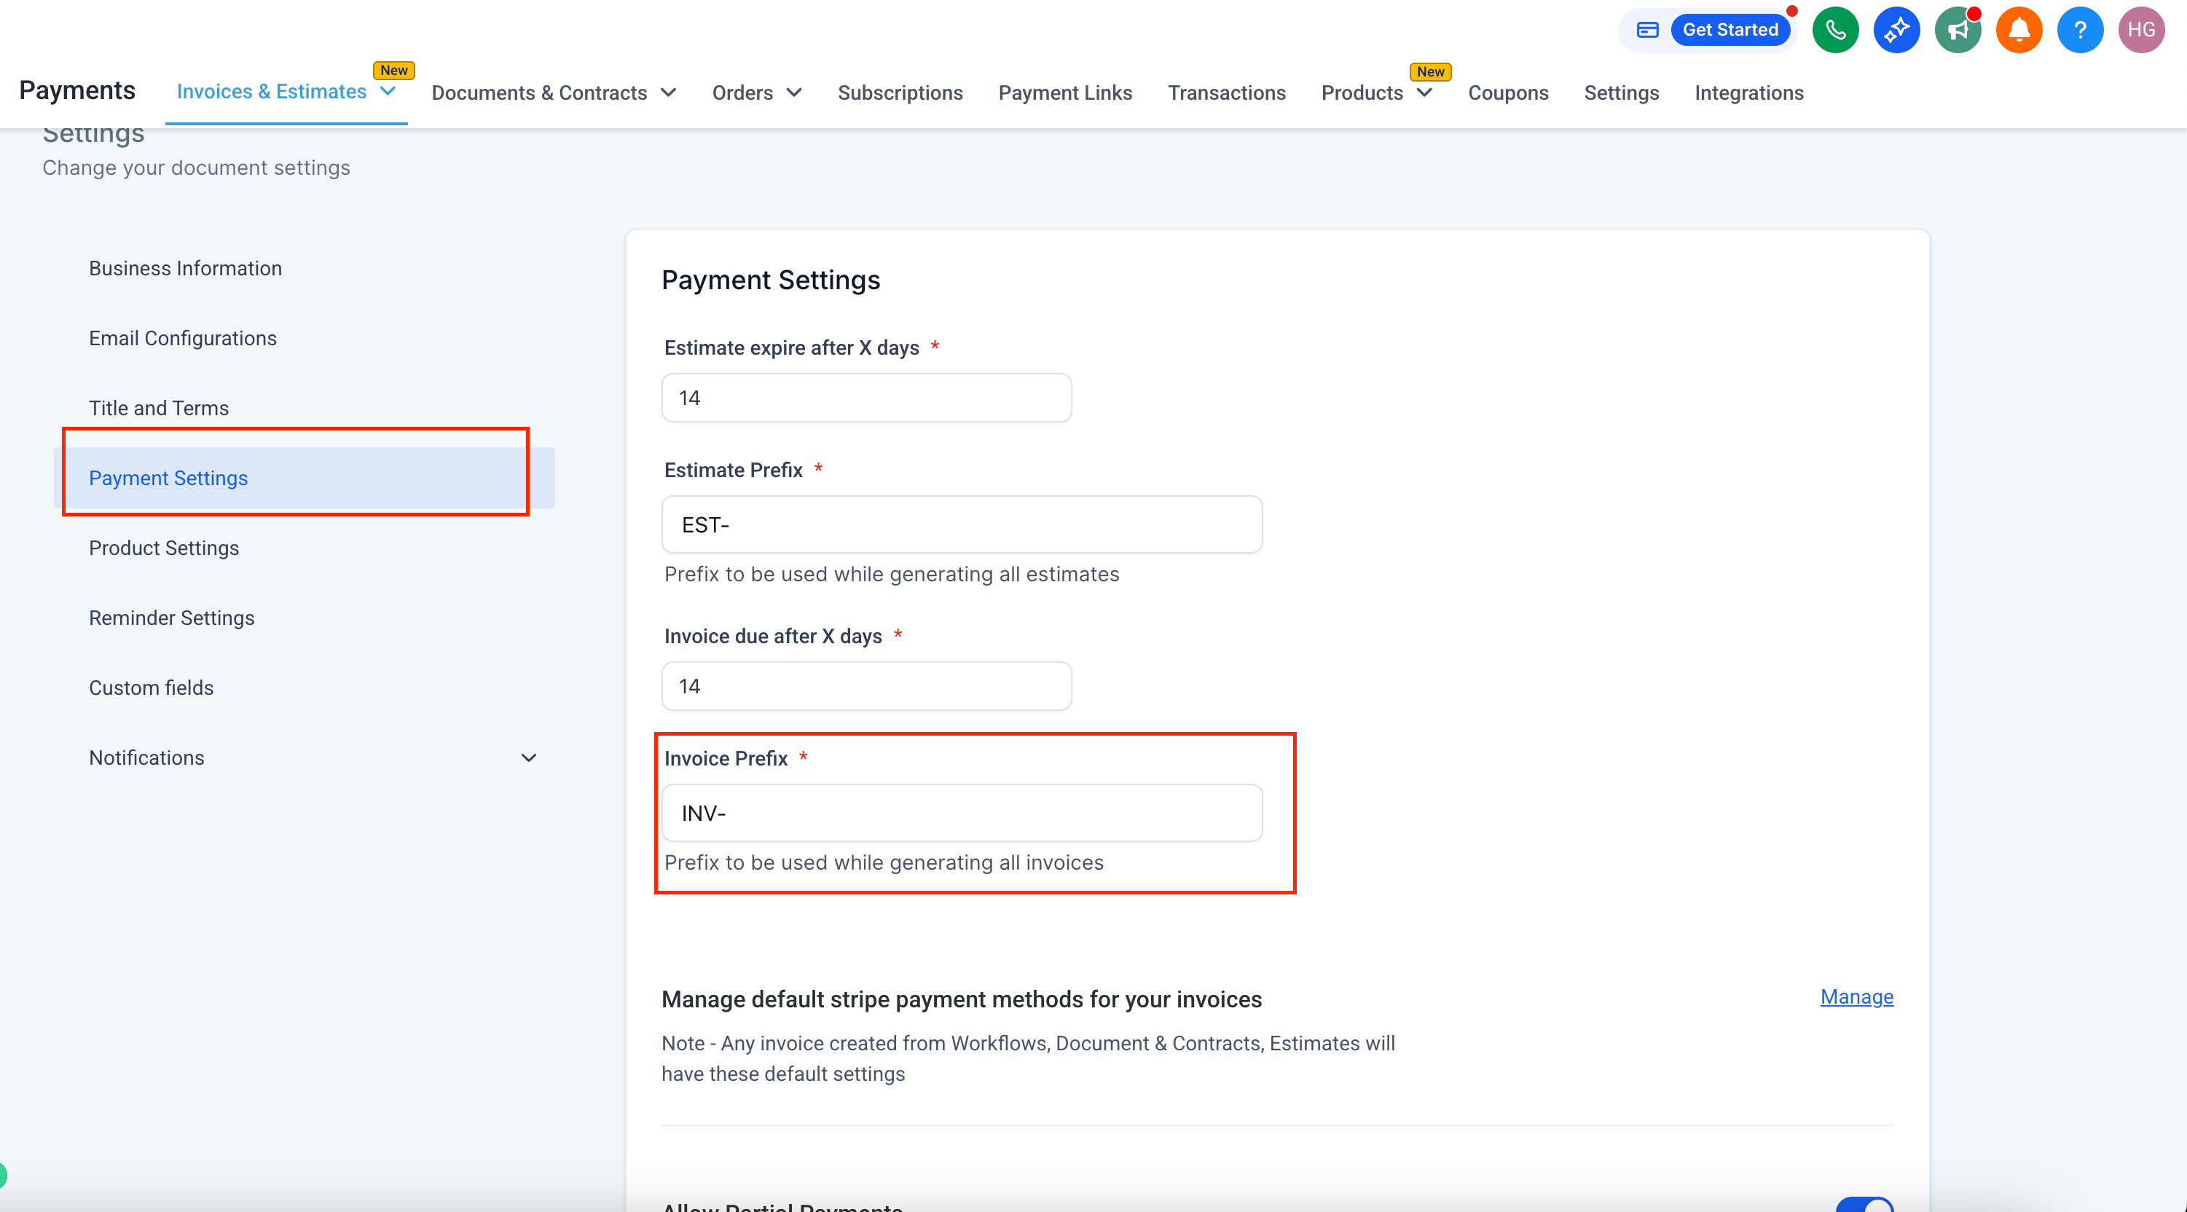Click the green phone dialer icon
This screenshot has width=2187, height=1212.
1834,31
